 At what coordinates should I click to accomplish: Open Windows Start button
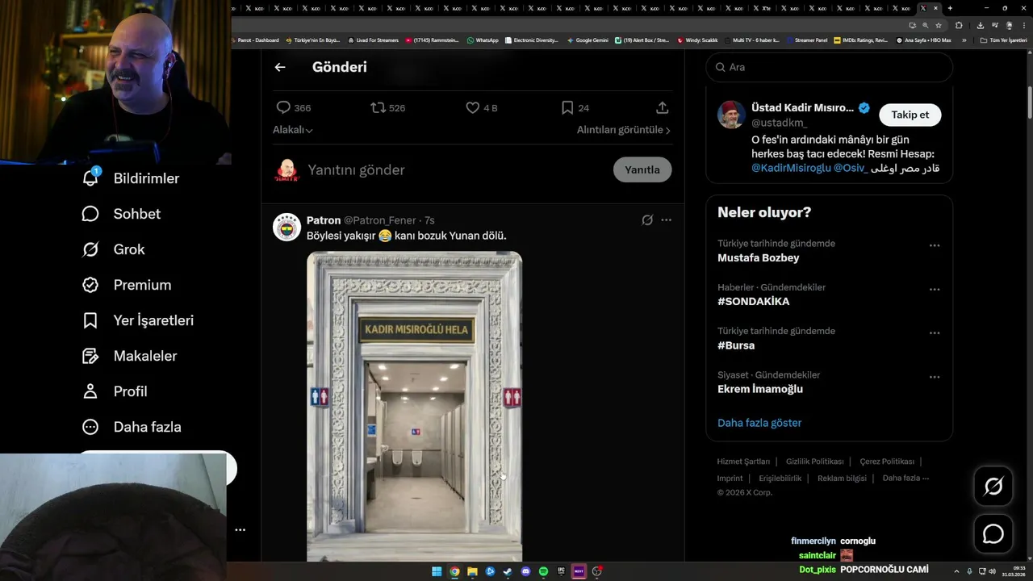click(x=437, y=571)
